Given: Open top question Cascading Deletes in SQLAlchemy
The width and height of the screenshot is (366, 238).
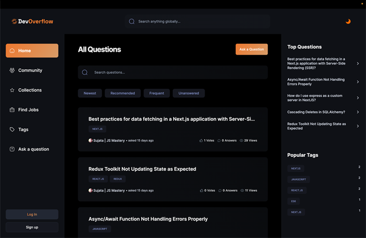Looking at the screenshot, I should (316, 112).
